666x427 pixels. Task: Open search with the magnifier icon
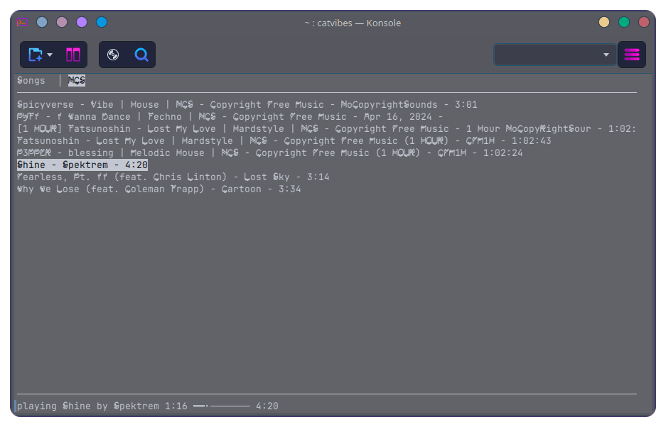coord(141,55)
